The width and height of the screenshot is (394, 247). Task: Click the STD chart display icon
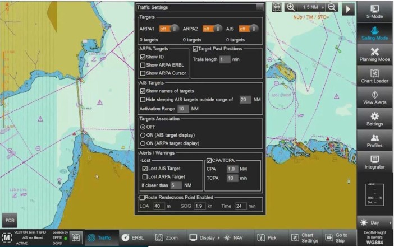277,7
